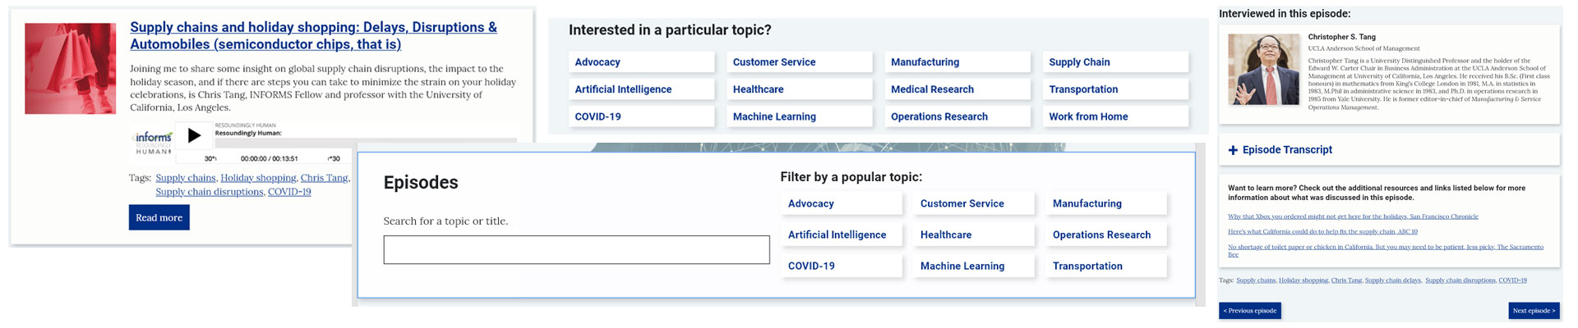Rewind the audio 30 seconds

tap(210, 158)
